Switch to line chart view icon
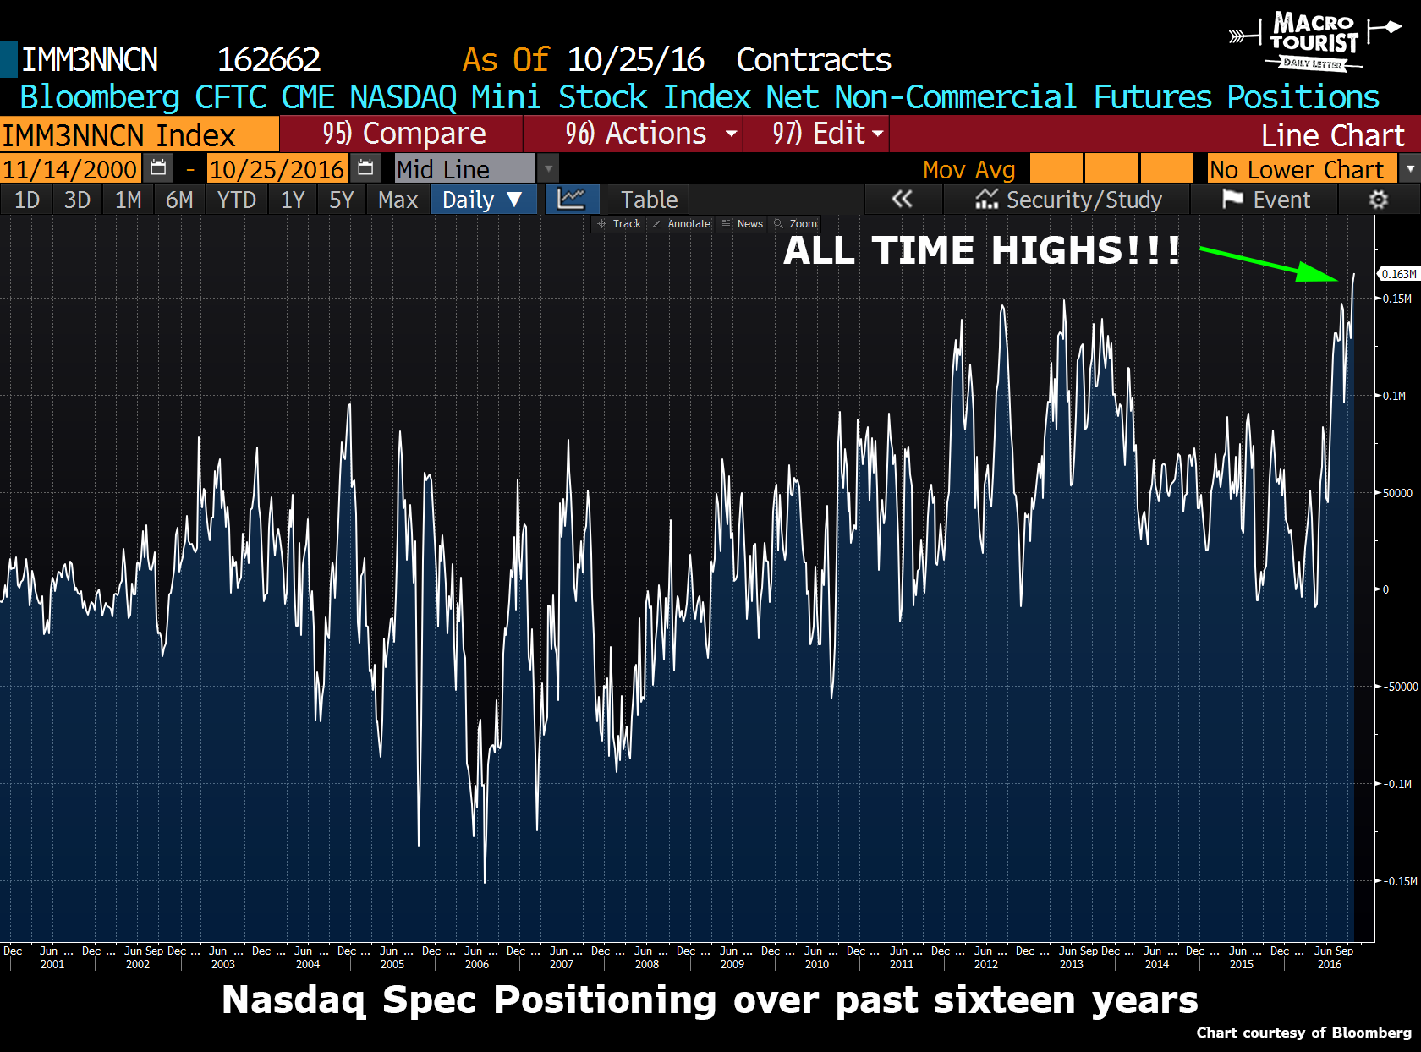 (572, 200)
